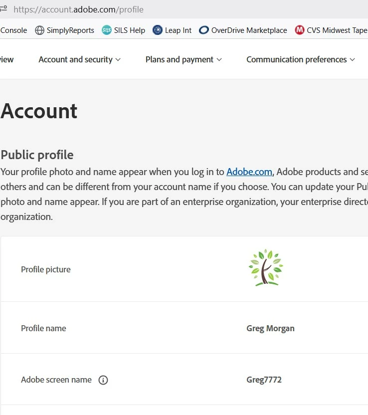
Task: Open the Leap Int bookmark label
Action: pos(178,30)
